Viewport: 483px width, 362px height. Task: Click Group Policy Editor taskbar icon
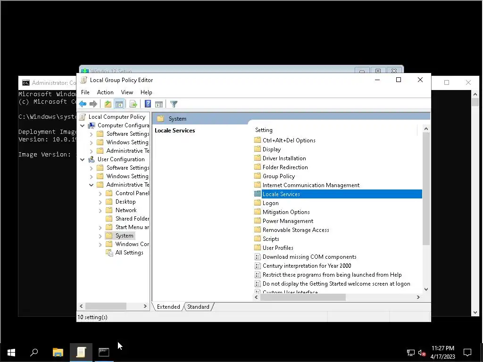pyautogui.click(x=81, y=352)
